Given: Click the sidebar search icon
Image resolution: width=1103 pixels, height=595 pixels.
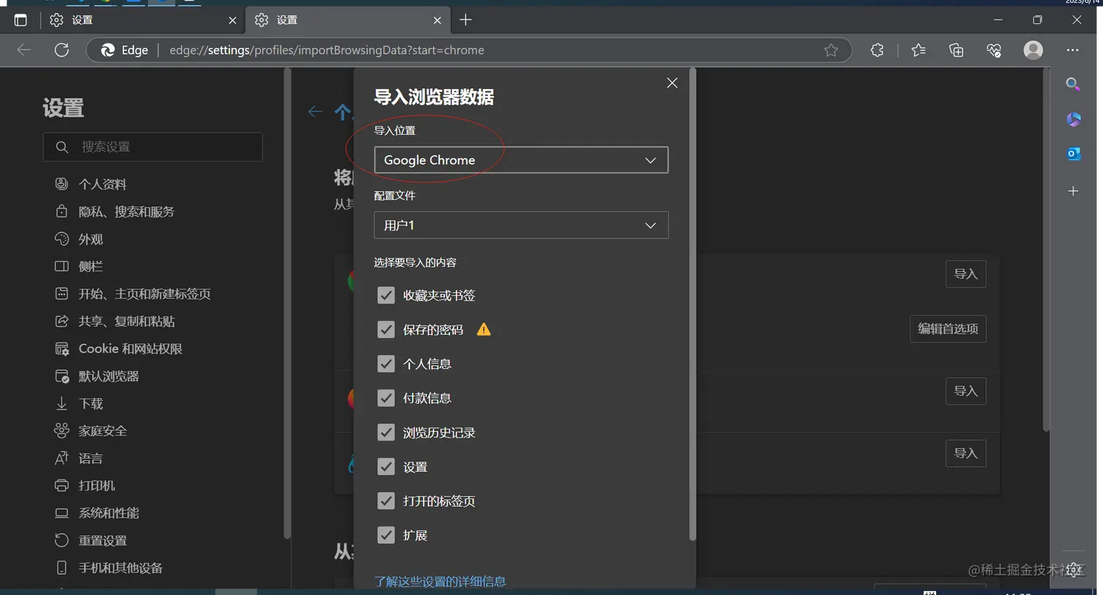Looking at the screenshot, I should pos(1073,84).
